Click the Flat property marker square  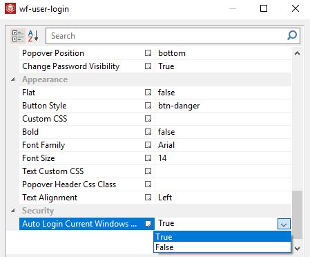[148, 93]
